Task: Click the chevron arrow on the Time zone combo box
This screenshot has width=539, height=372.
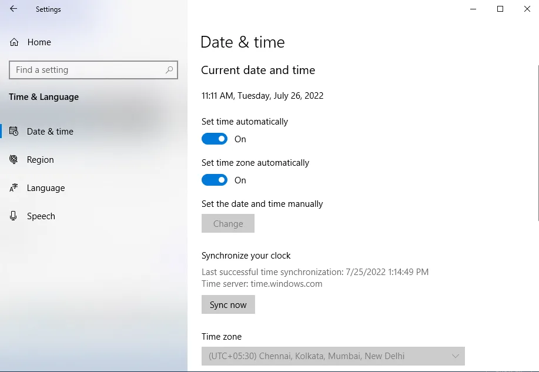Action: [456, 356]
